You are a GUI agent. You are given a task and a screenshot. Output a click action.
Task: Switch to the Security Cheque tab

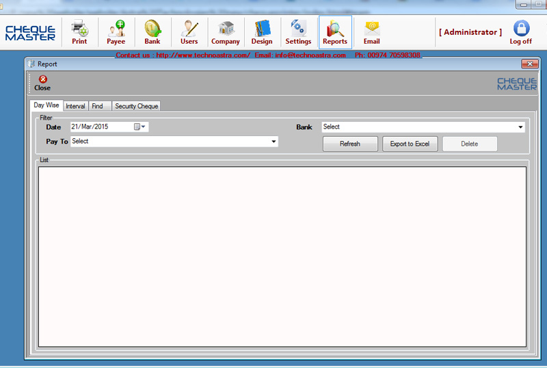pyautogui.click(x=136, y=106)
